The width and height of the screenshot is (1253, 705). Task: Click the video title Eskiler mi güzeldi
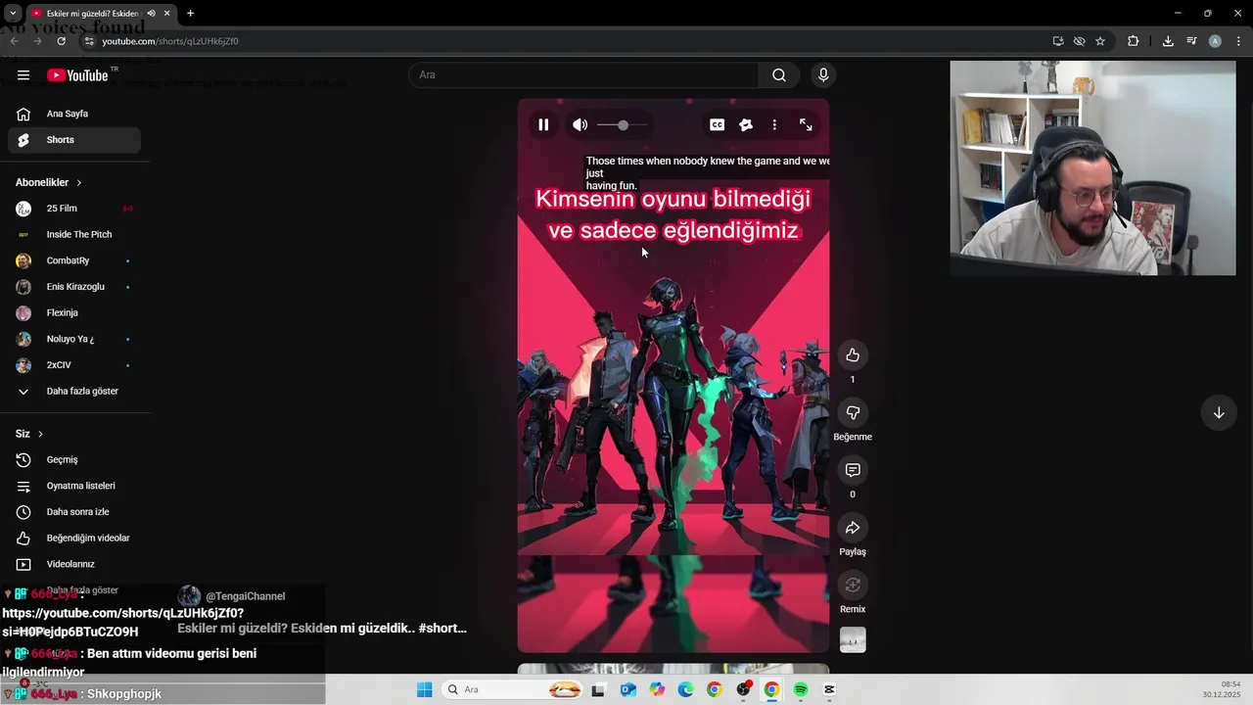(x=322, y=629)
